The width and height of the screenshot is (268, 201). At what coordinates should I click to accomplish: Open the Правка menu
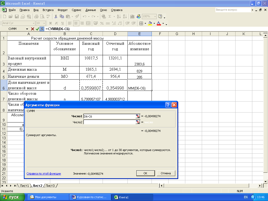click(x=24, y=10)
